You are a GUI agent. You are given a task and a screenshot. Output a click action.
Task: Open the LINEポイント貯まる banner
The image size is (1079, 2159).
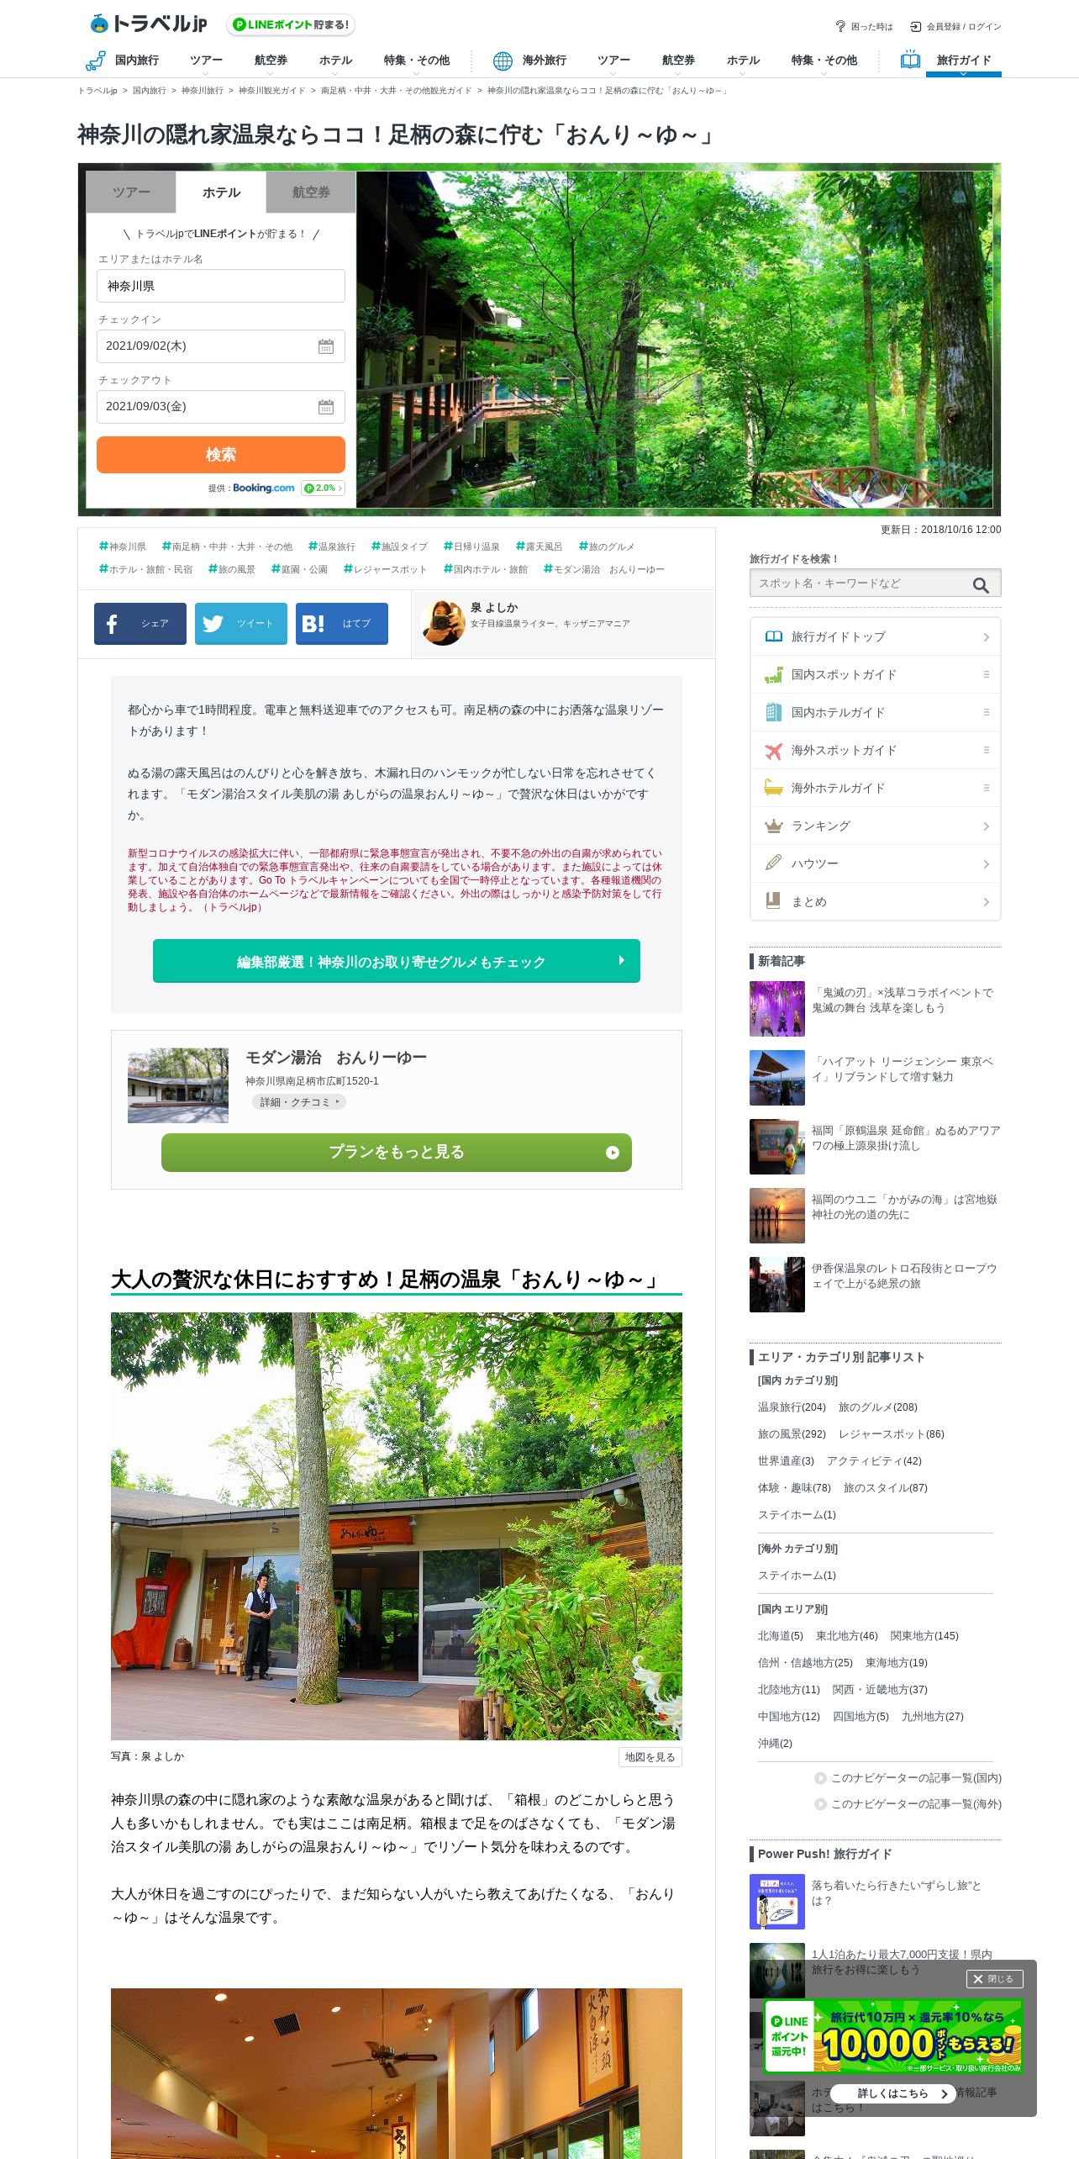click(291, 25)
